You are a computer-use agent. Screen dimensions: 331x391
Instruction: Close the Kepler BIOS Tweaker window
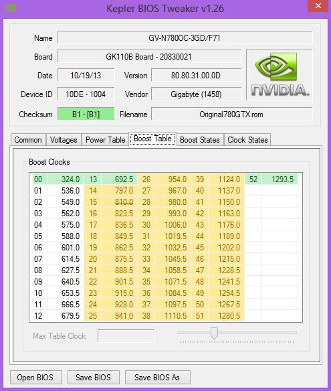318,6
